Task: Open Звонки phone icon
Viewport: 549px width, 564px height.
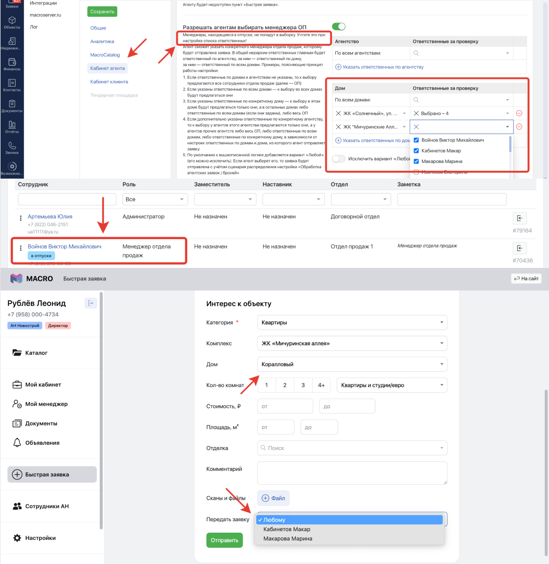Action: (12, 148)
